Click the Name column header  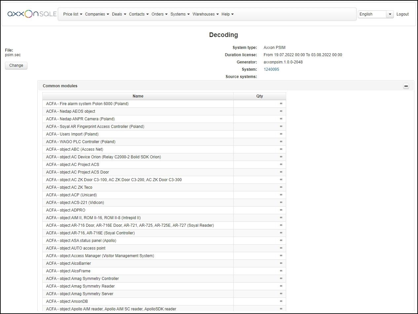[138, 96]
